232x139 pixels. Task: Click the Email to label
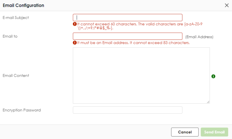(x=10, y=36)
